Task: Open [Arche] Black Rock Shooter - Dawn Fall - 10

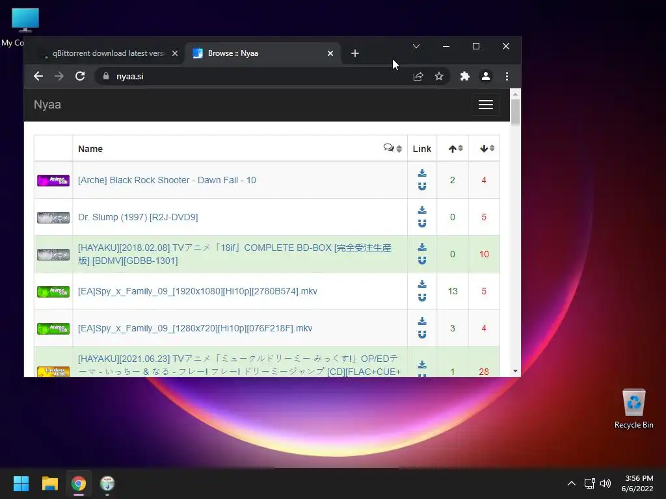Action: coord(167,181)
